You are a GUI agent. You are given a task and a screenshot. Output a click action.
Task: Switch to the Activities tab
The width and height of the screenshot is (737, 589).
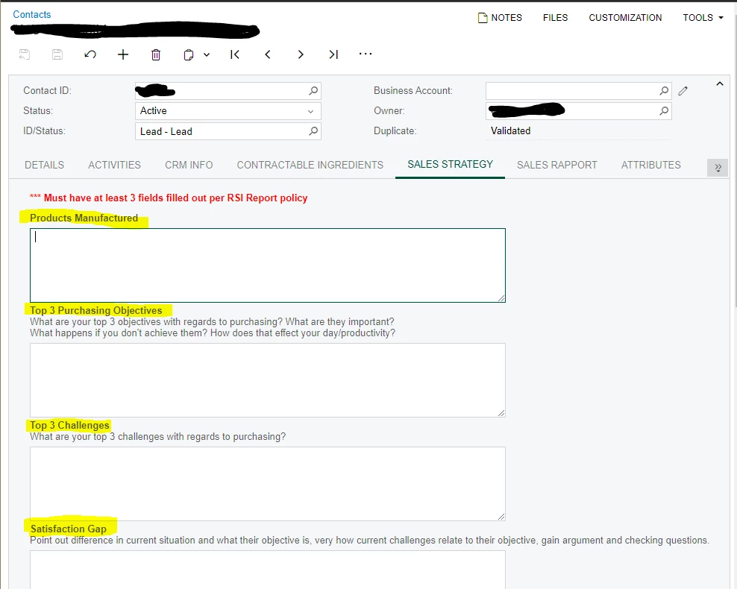pyautogui.click(x=114, y=165)
